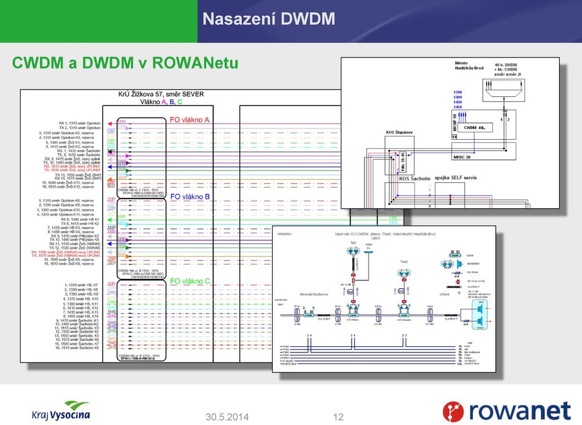Click the MUX/DEMUX block near Jihlava
The image size is (582, 425).
click(x=481, y=315)
